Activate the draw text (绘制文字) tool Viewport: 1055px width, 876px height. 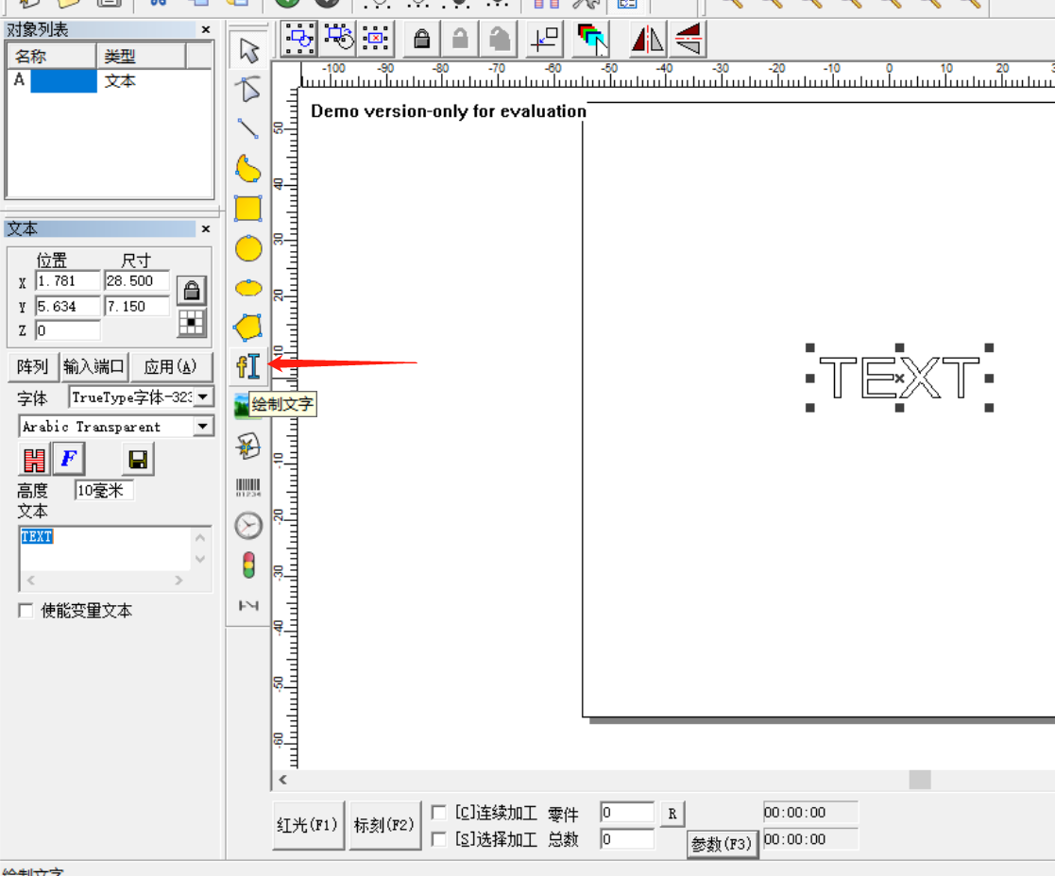(x=248, y=366)
